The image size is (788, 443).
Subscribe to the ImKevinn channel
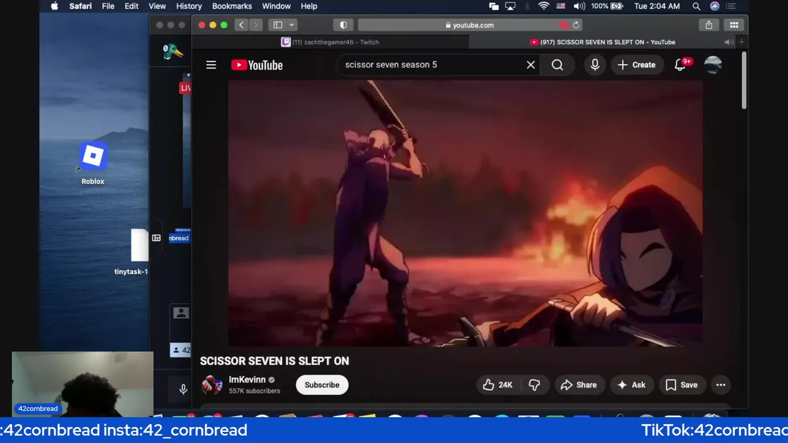click(321, 385)
